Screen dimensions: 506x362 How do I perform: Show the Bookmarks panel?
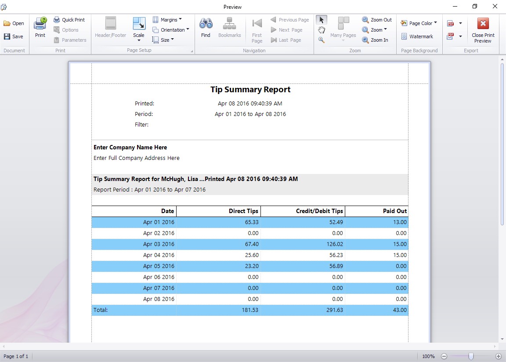pos(229,28)
